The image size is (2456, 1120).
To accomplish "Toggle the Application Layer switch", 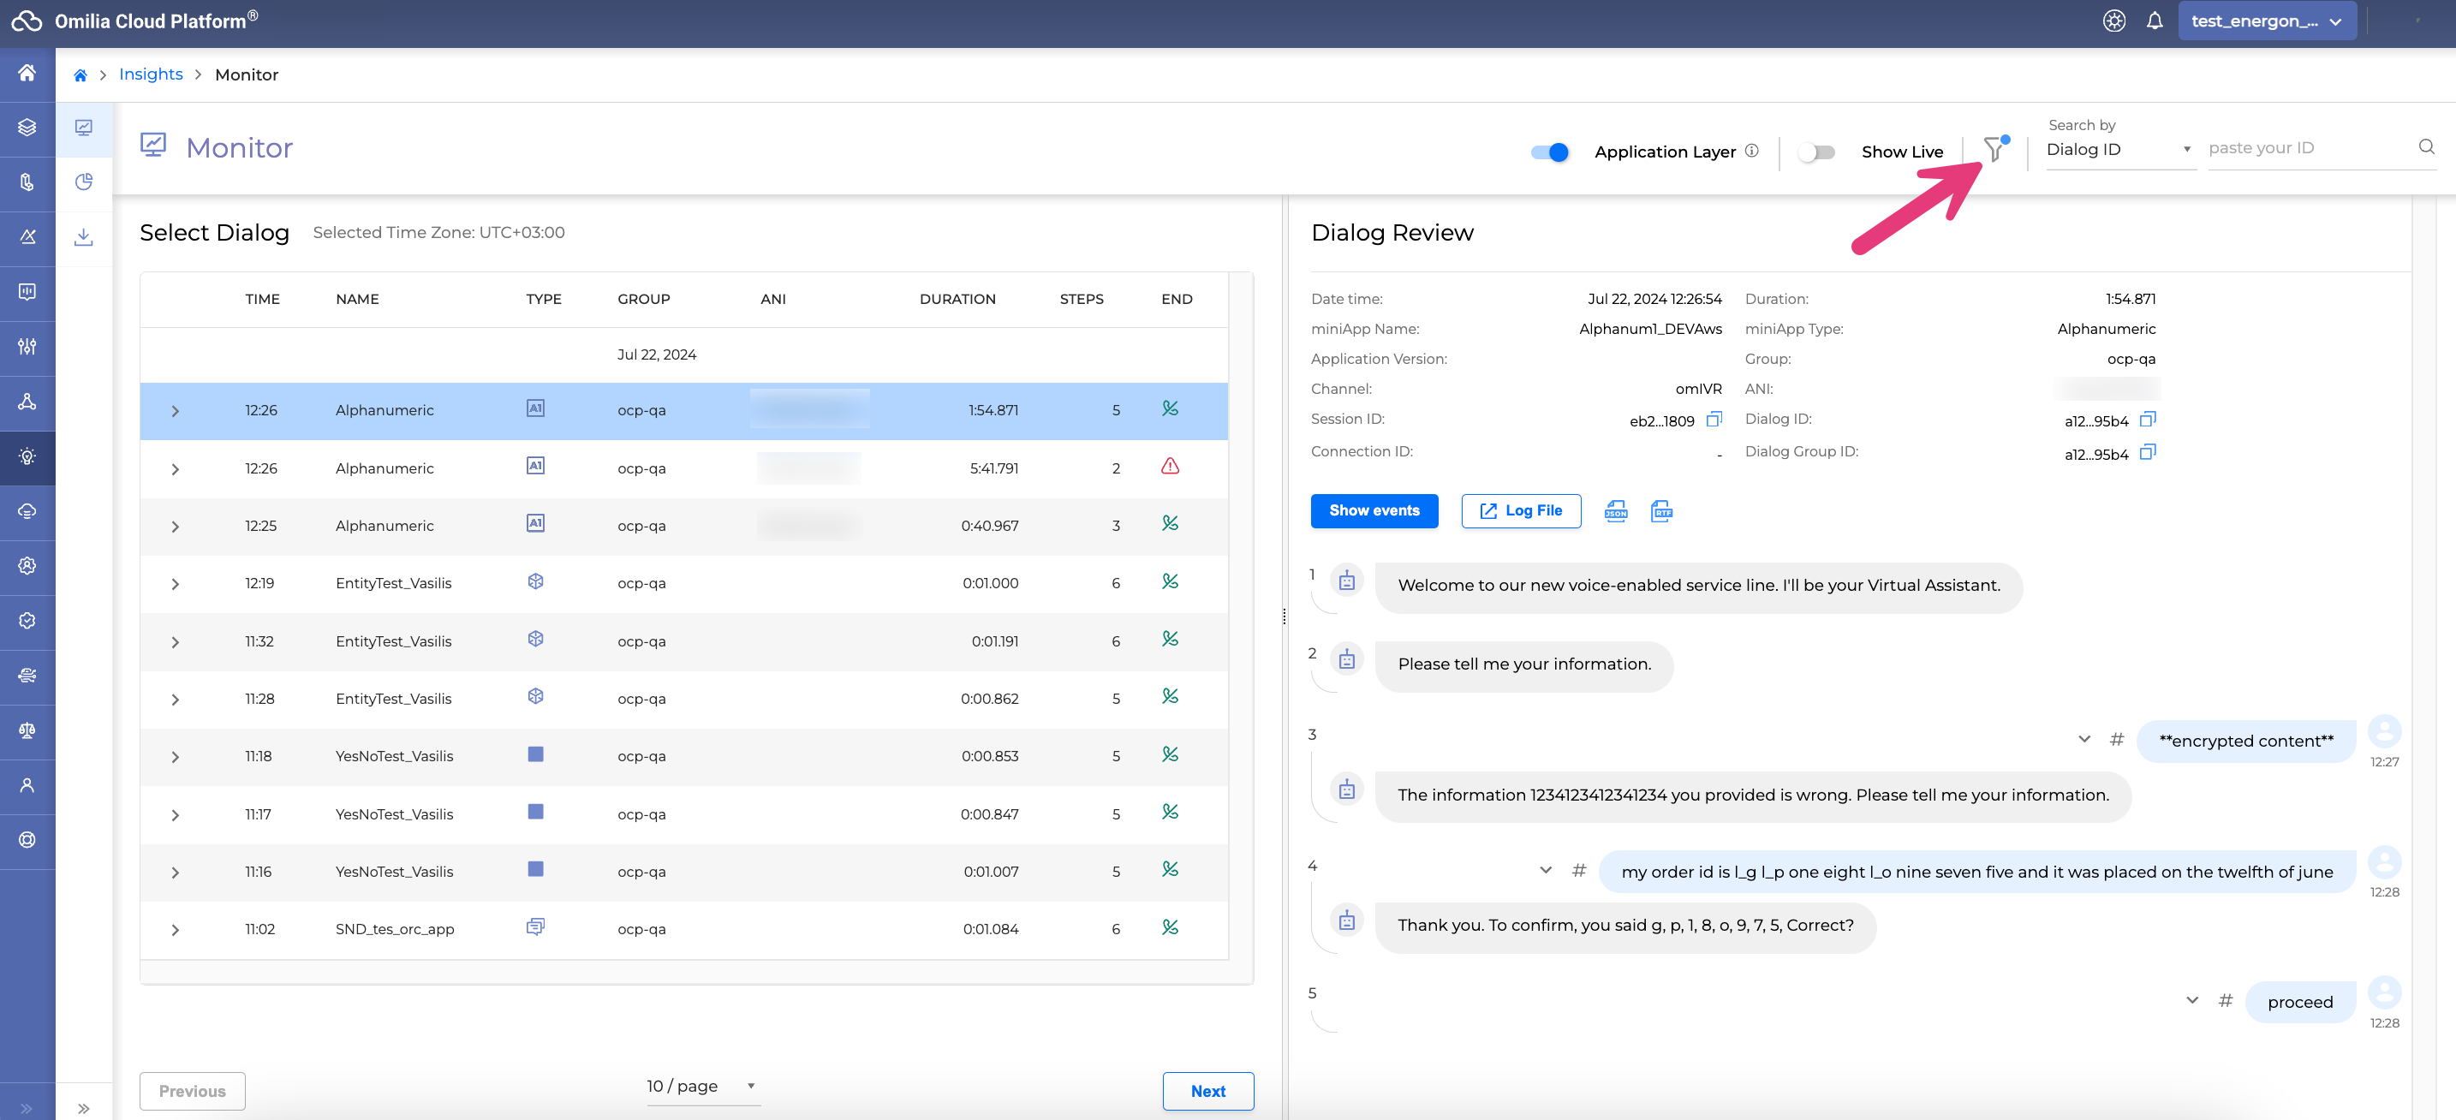I will 1549,152.
